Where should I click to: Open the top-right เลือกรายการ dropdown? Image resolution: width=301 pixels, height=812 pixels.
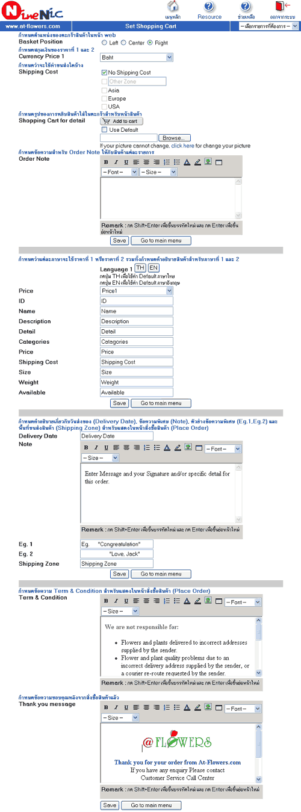pyautogui.click(x=268, y=26)
